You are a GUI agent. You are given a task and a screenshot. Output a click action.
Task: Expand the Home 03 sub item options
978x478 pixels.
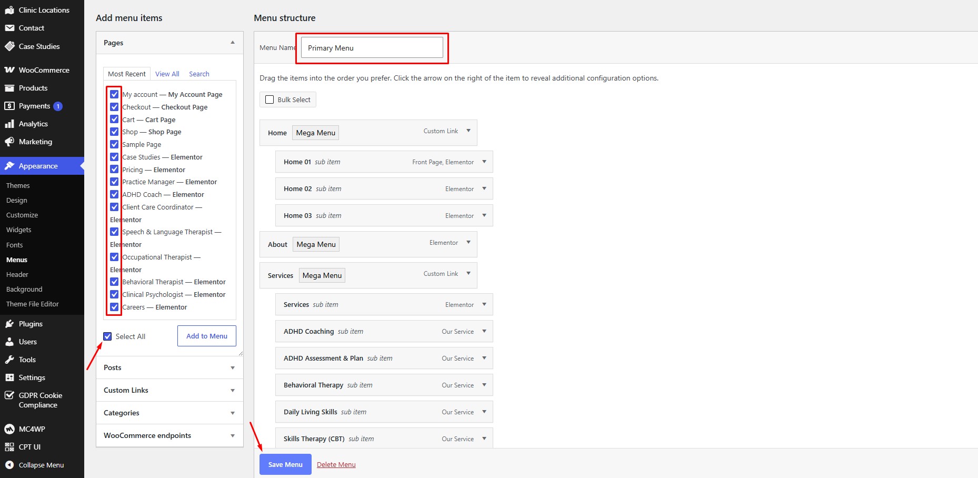[x=484, y=216]
